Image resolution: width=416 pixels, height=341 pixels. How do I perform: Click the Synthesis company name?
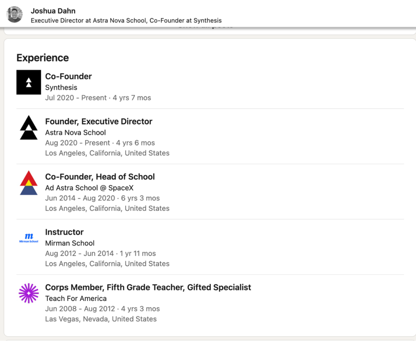pos(61,87)
